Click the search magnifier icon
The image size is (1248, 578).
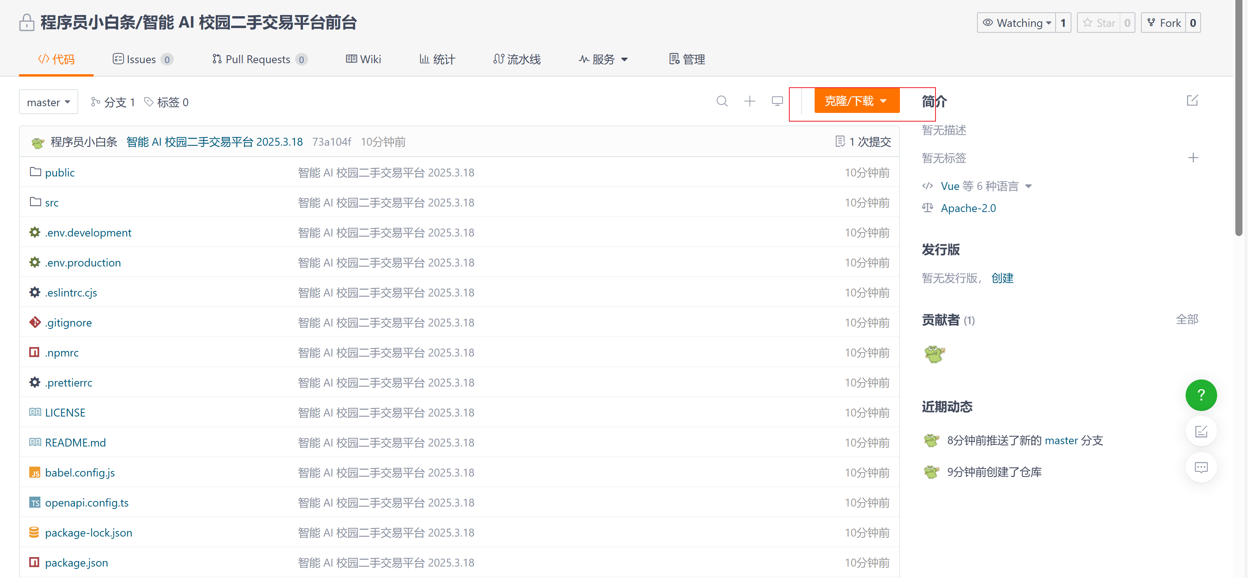722,101
